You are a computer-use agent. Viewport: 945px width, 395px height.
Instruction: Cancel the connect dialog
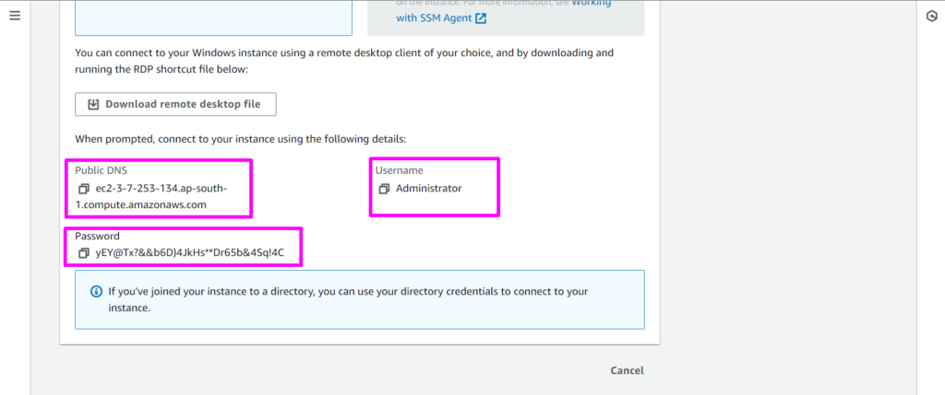click(627, 370)
